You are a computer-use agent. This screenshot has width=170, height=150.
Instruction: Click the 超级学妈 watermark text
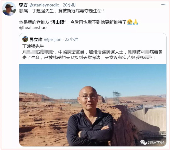pyautogui.click(x=156, y=142)
